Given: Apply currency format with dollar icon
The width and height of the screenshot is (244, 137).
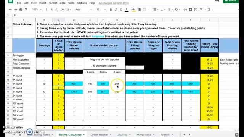Looking at the screenshot, I should tap(47, 10).
